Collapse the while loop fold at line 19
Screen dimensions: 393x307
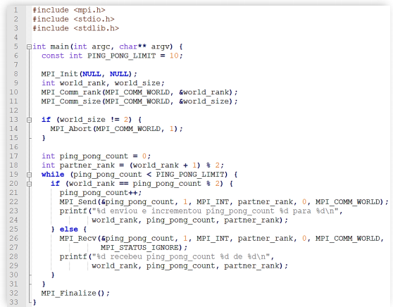tap(29, 175)
